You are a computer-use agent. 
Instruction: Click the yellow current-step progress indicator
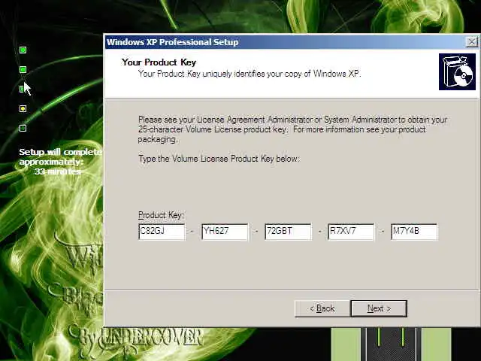(x=23, y=108)
